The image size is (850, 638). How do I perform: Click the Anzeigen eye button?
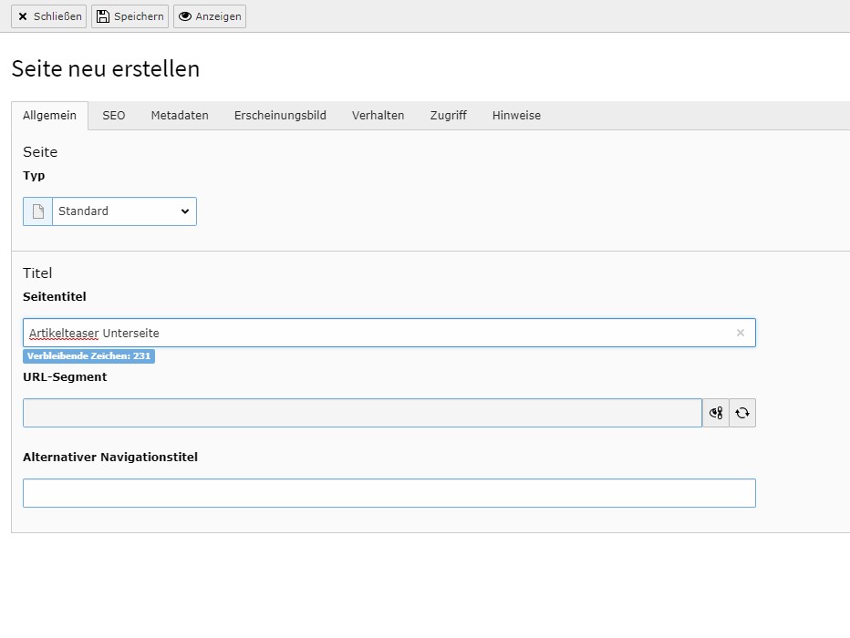click(210, 16)
